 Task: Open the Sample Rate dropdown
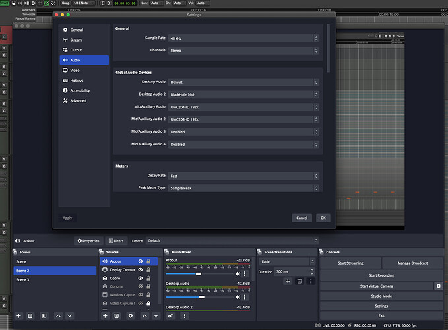click(243, 38)
